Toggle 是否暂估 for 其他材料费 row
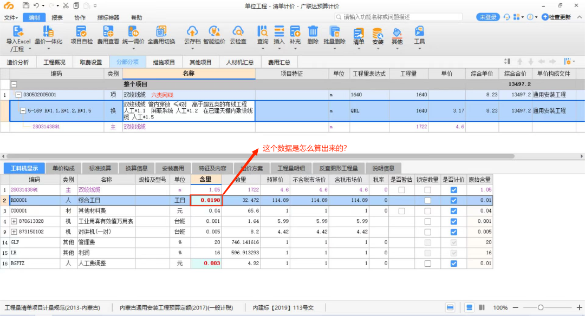Viewport: 585px width, 316px height. pos(401,211)
